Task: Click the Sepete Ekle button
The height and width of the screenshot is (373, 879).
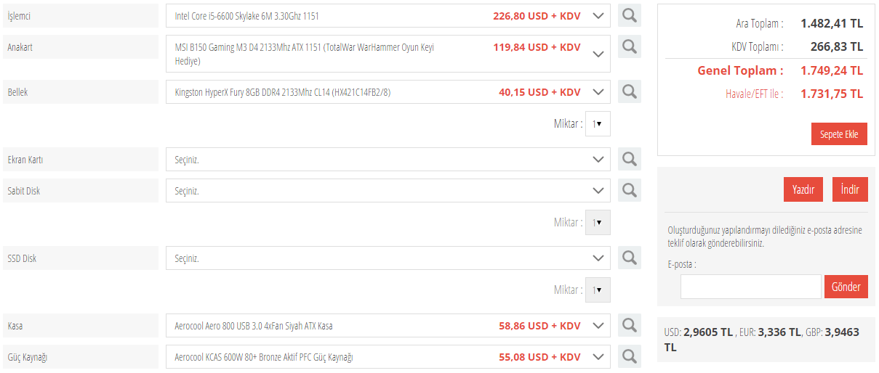Action: (x=839, y=134)
